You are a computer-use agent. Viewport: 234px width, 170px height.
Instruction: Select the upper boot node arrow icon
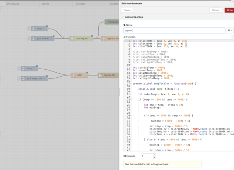pyautogui.click(x=33, y=28)
